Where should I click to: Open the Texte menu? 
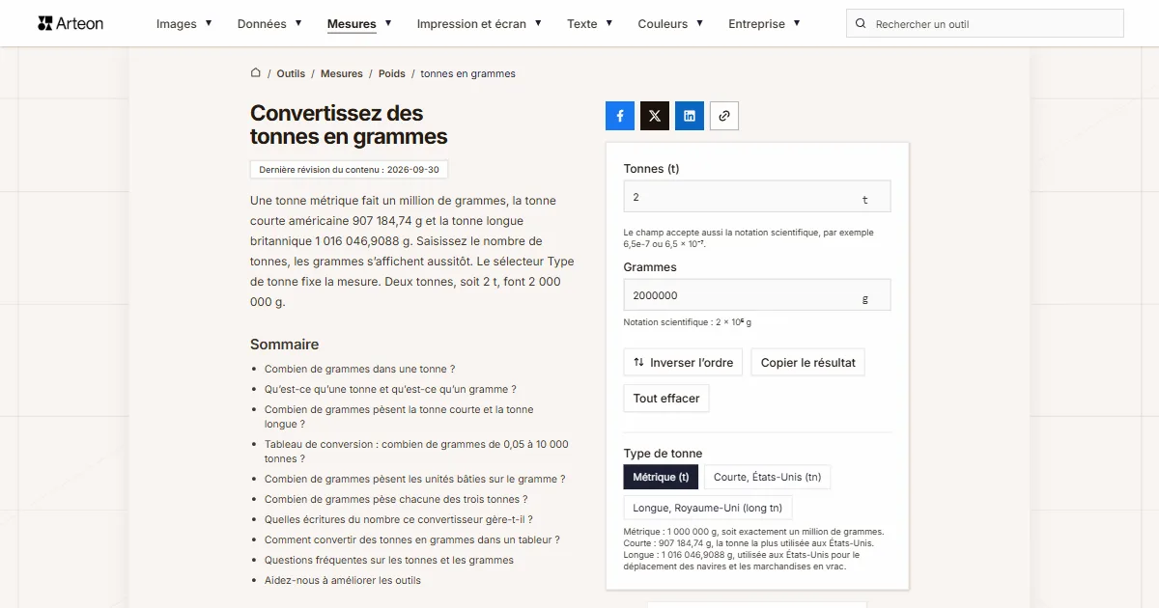click(590, 23)
